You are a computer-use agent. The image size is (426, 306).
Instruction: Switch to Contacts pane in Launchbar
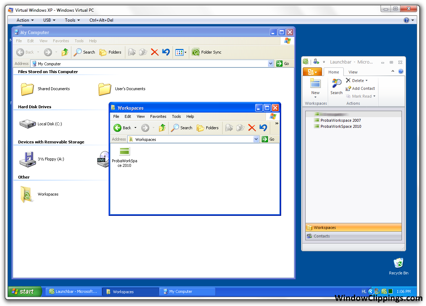tap(354, 236)
